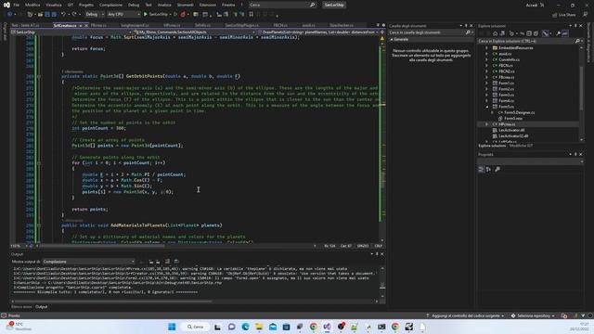This screenshot has width=594, height=334.
Task: Switch to the SanLorShipPlugin.cs editor tab
Action: click(x=241, y=25)
